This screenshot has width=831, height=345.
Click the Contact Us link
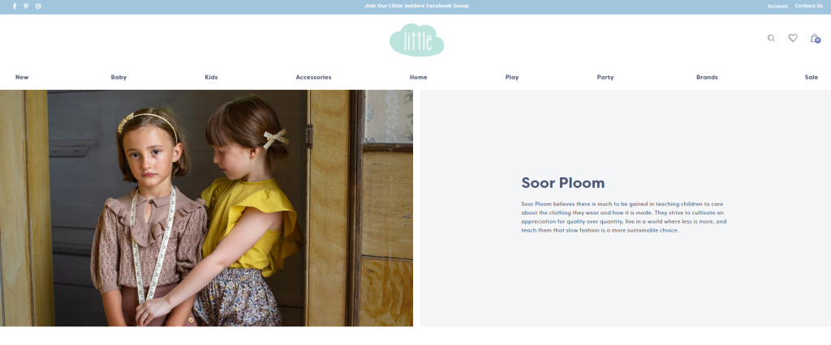809,6
